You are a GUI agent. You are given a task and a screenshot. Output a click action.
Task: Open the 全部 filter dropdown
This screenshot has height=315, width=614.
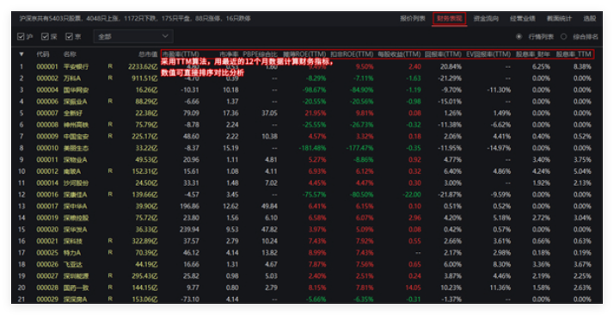(x=133, y=36)
